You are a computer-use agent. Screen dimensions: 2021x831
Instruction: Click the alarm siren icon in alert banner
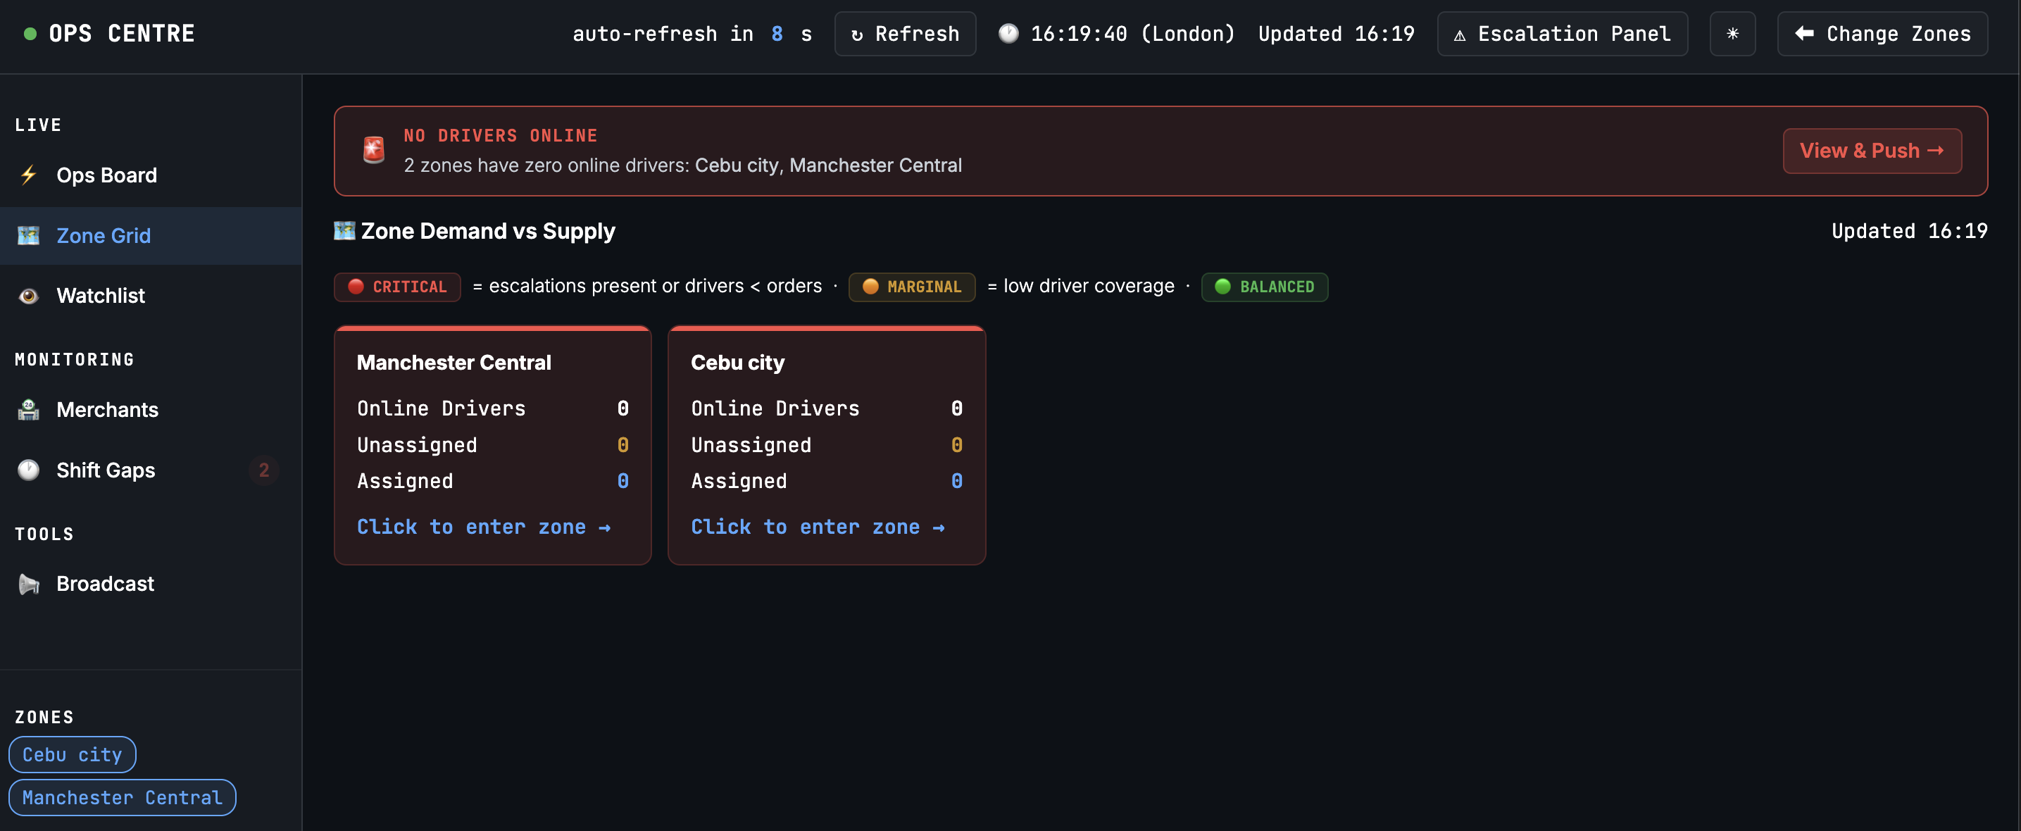click(x=373, y=150)
